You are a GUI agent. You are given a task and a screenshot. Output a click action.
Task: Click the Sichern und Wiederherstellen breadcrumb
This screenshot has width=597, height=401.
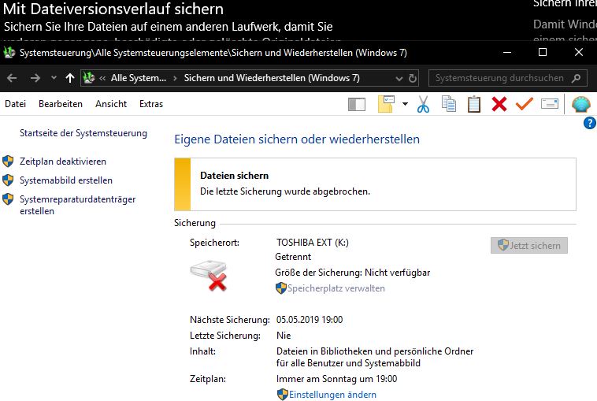pos(272,78)
